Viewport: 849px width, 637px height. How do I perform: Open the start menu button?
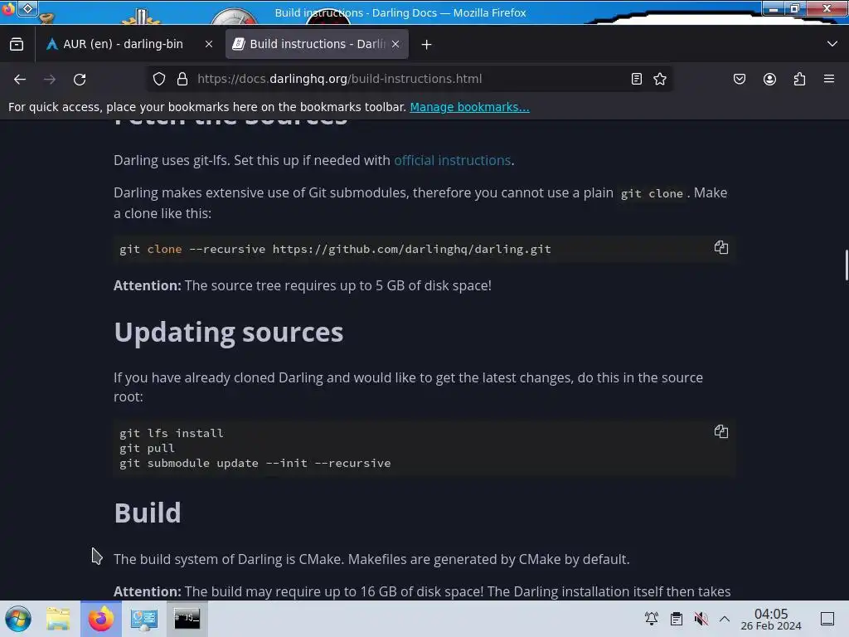(x=18, y=619)
